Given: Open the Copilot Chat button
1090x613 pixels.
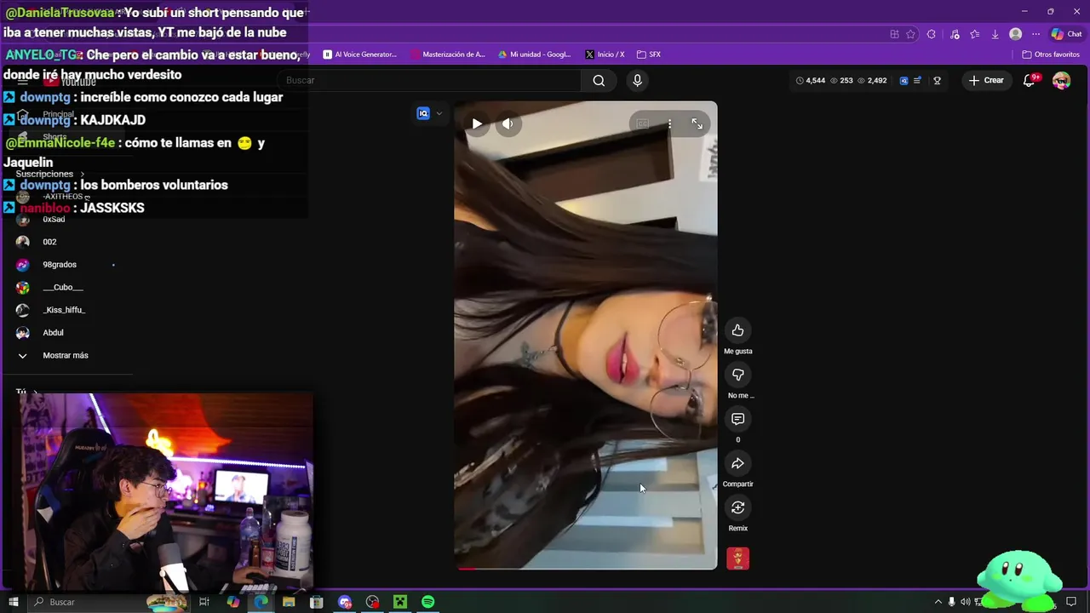Looking at the screenshot, I should (x=1066, y=34).
